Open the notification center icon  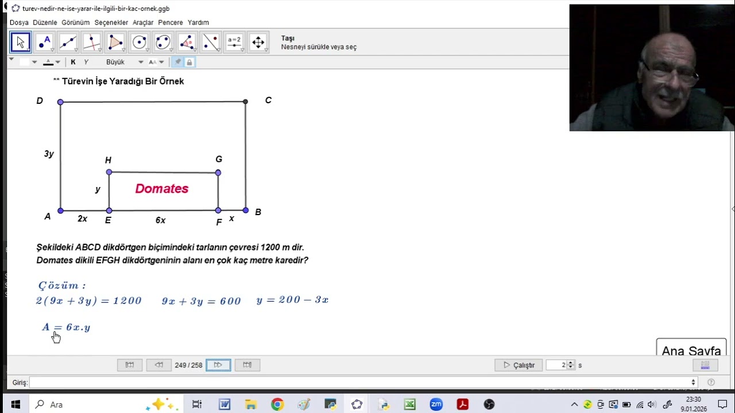(721, 404)
